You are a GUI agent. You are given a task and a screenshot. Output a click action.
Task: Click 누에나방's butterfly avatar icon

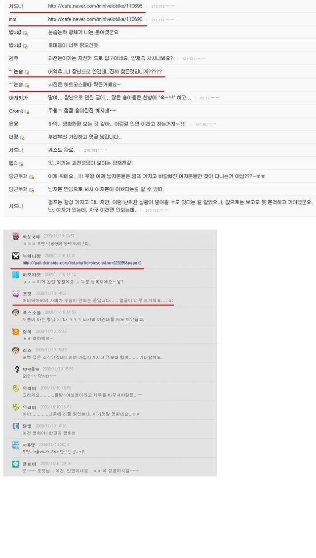[x=16, y=256]
